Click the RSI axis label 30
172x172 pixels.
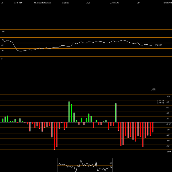pos(2,51)
